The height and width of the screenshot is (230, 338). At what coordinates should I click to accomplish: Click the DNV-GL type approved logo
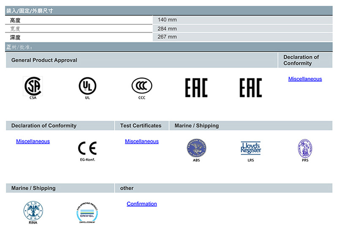87,213
